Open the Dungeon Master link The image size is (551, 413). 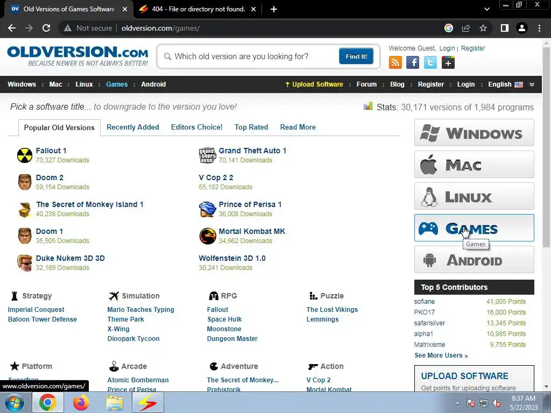pos(232,339)
